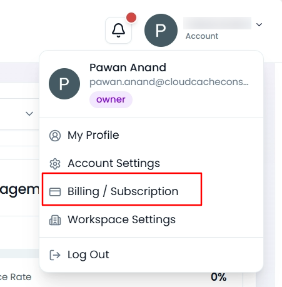Click the Log Out arrow icon
This screenshot has height=287, width=282.
[55, 255]
